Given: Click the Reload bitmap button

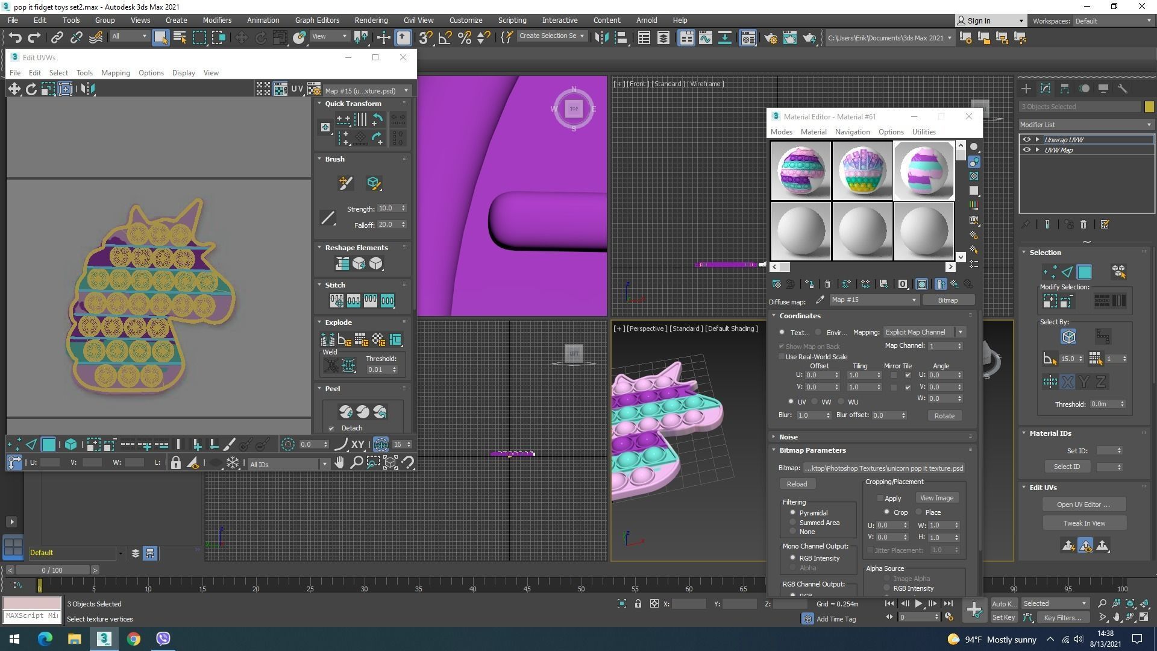Looking at the screenshot, I should coord(797,484).
